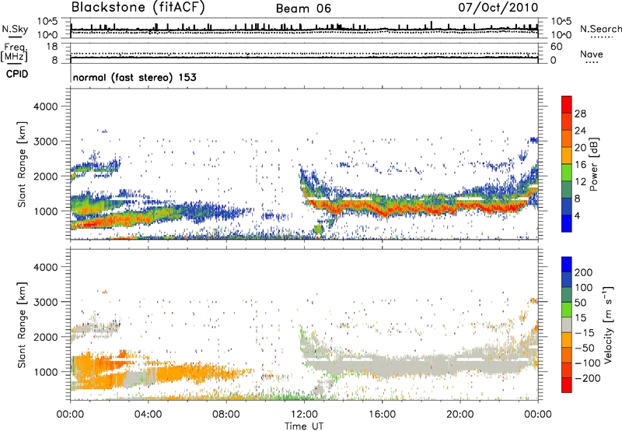Click the "Blackstone (fitACF)" plot title

pos(138,7)
